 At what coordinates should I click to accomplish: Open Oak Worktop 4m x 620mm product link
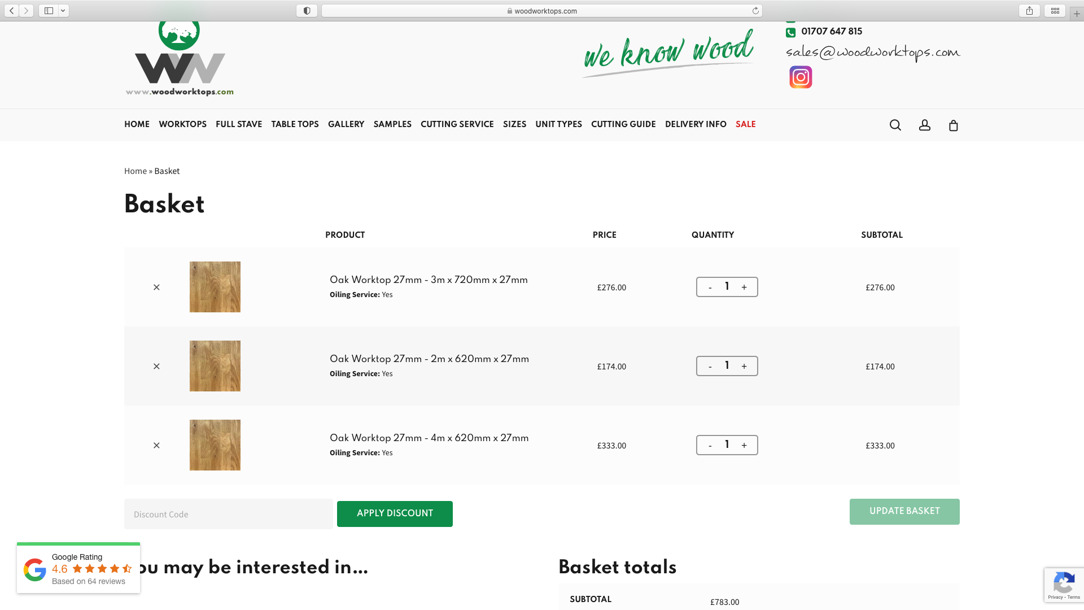pos(429,438)
